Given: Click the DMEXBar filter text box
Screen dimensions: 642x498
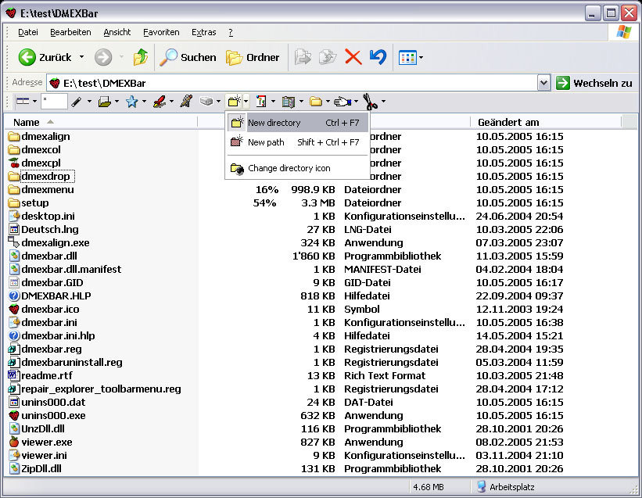Looking at the screenshot, I should [54, 101].
